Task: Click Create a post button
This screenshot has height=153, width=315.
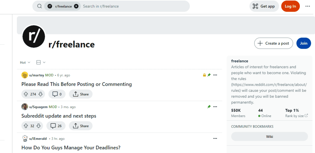Action: [x=273, y=43]
